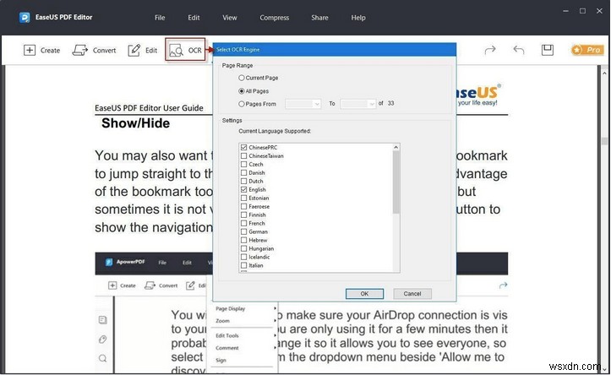This screenshot has width=611, height=375.
Task: Check the Icelandic language checkbox
Action: point(244,257)
